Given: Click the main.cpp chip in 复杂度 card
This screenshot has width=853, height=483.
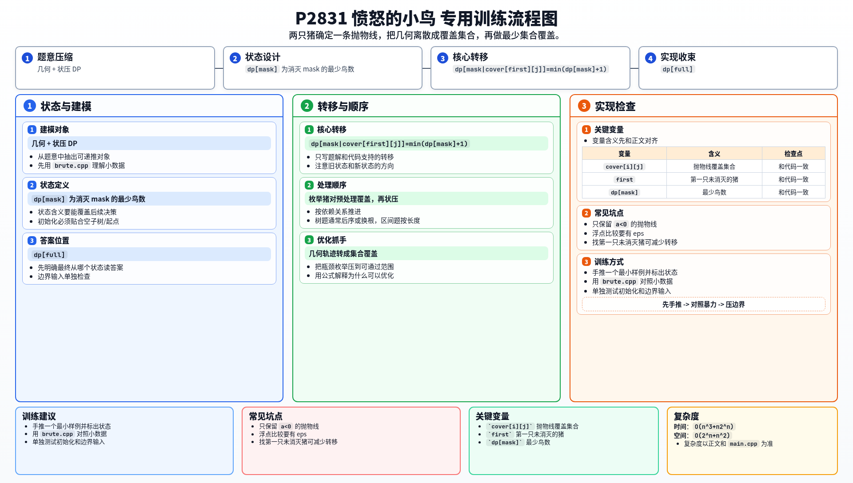Looking at the screenshot, I should point(743,444).
